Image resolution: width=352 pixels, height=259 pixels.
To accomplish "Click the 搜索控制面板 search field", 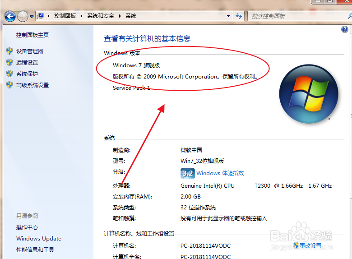I will [299, 16].
